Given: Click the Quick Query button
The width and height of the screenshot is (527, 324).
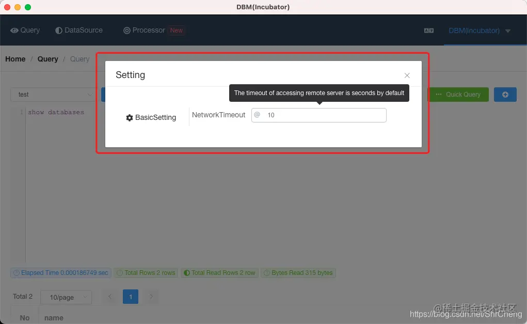Looking at the screenshot, I should tap(458, 95).
